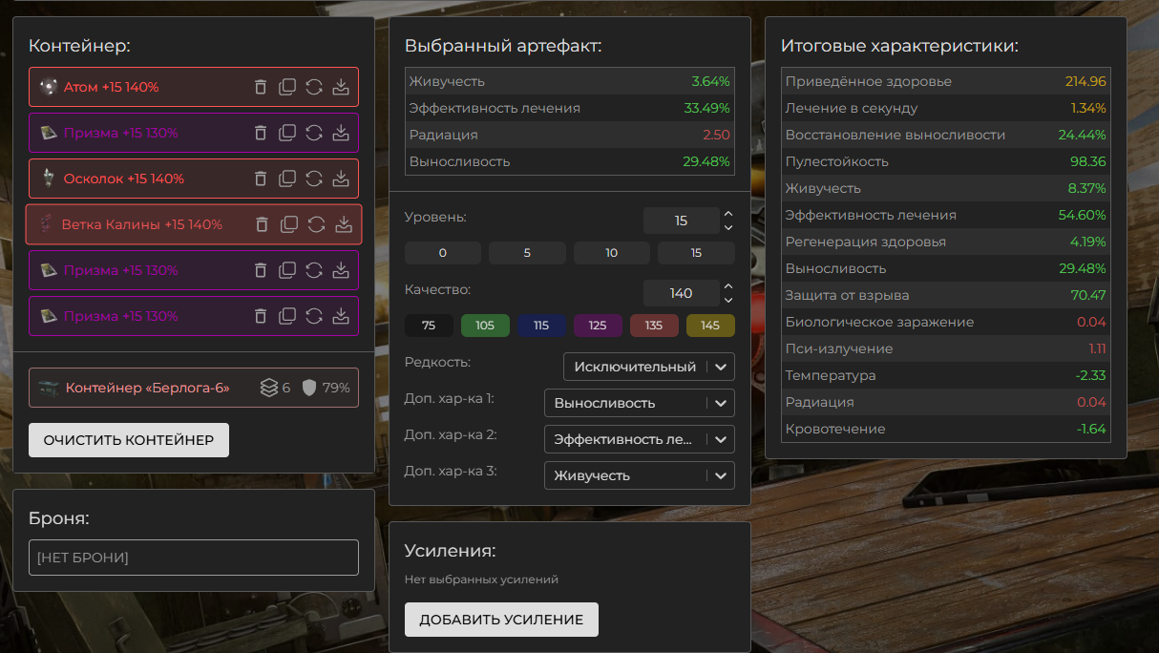Select the black quality swatch 75
This screenshot has width=1159, height=653.
(429, 326)
